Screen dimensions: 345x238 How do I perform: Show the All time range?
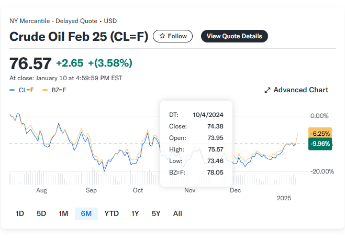point(177,213)
